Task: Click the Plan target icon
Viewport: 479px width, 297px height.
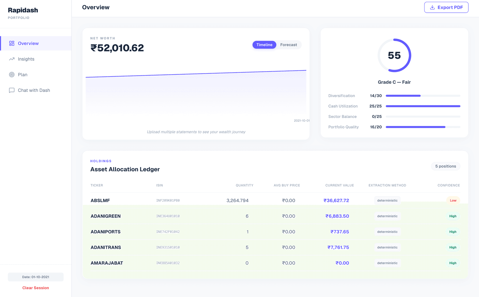Action: point(12,75)
